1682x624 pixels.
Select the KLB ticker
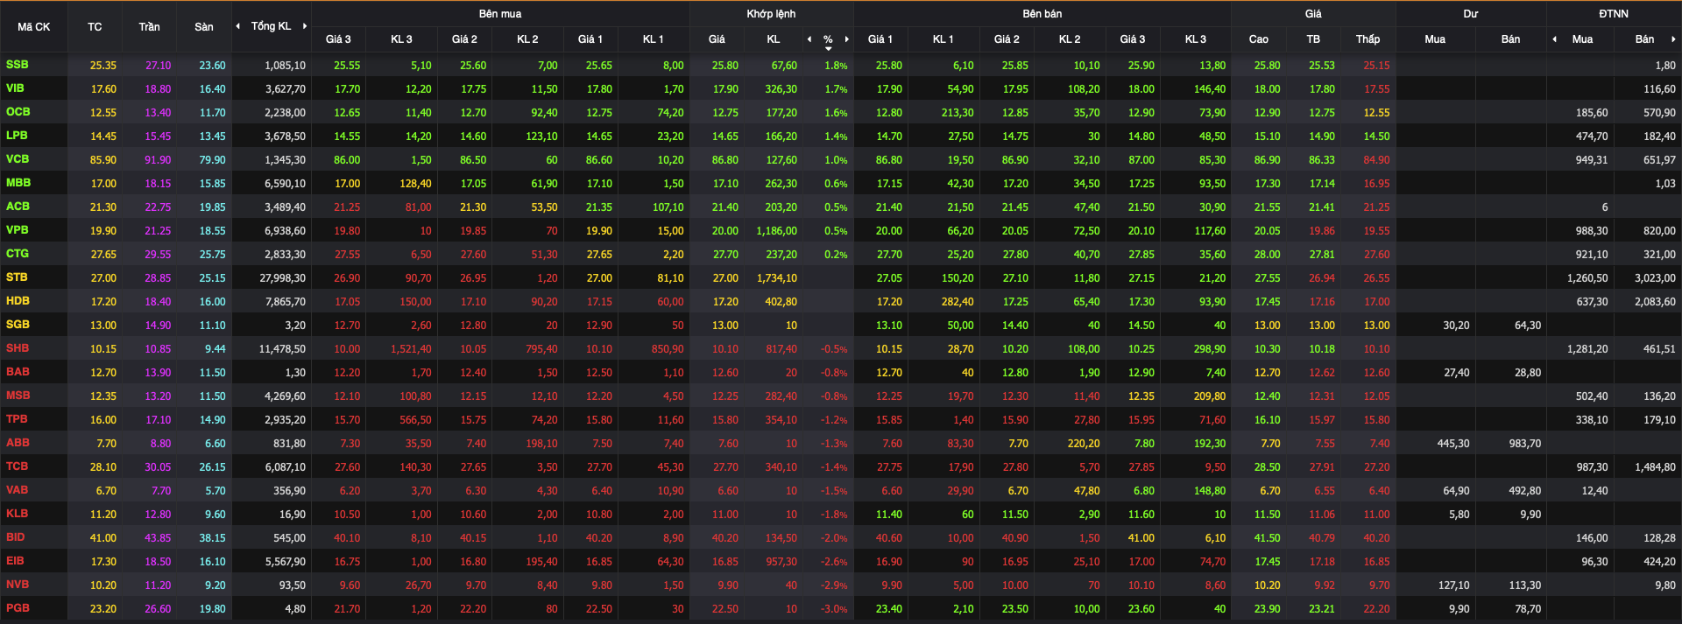(x=17, y=514)
